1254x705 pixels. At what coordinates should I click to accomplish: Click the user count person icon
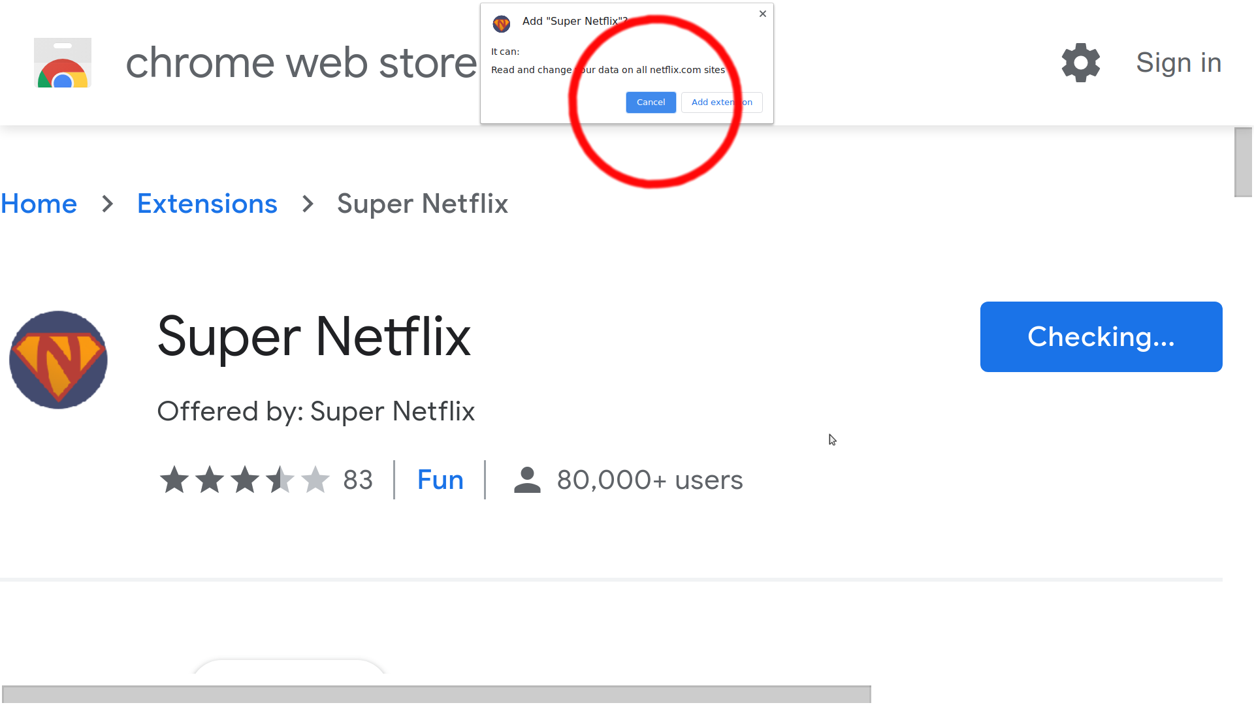527,480
